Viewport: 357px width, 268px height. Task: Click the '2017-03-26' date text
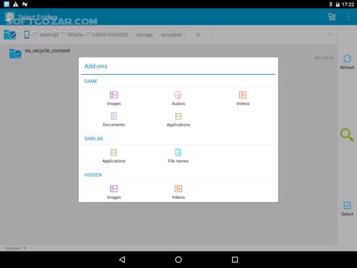pyautogui.click(x=324, y=58)
